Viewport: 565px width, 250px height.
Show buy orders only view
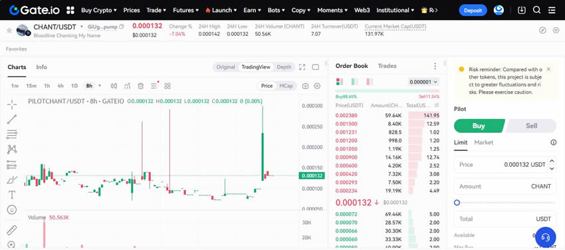354,82
